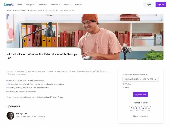This screenshot has width=170, height=127.
Task: Select Home in the top navigation
Action: (x=20, y=5)
